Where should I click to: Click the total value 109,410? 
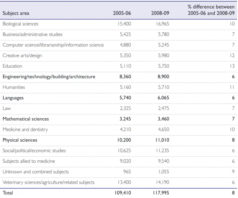123,193
